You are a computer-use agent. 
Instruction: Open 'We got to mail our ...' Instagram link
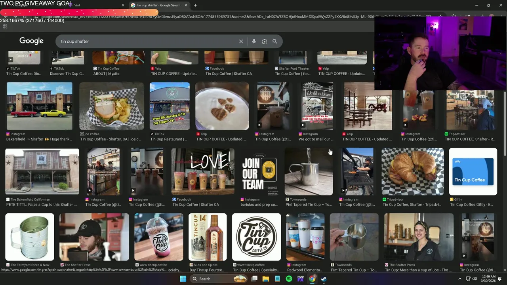click(x=316, y=139)
